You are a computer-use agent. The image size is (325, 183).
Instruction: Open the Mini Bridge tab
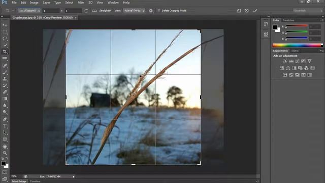click(x=19, y=181)
